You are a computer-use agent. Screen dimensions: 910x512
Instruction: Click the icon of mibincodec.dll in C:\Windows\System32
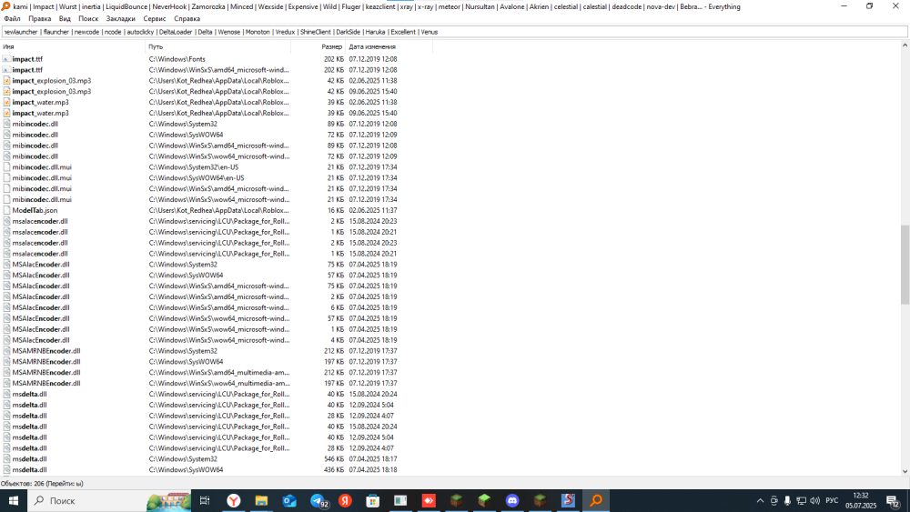click(6, 124)
